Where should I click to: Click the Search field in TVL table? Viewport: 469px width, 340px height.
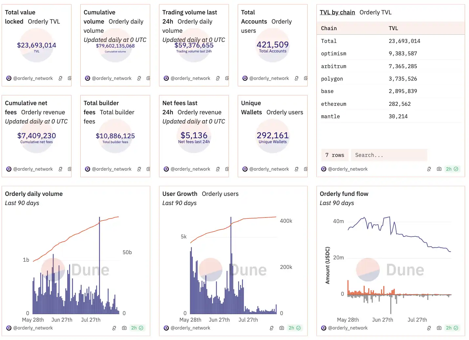click(389, 155)
